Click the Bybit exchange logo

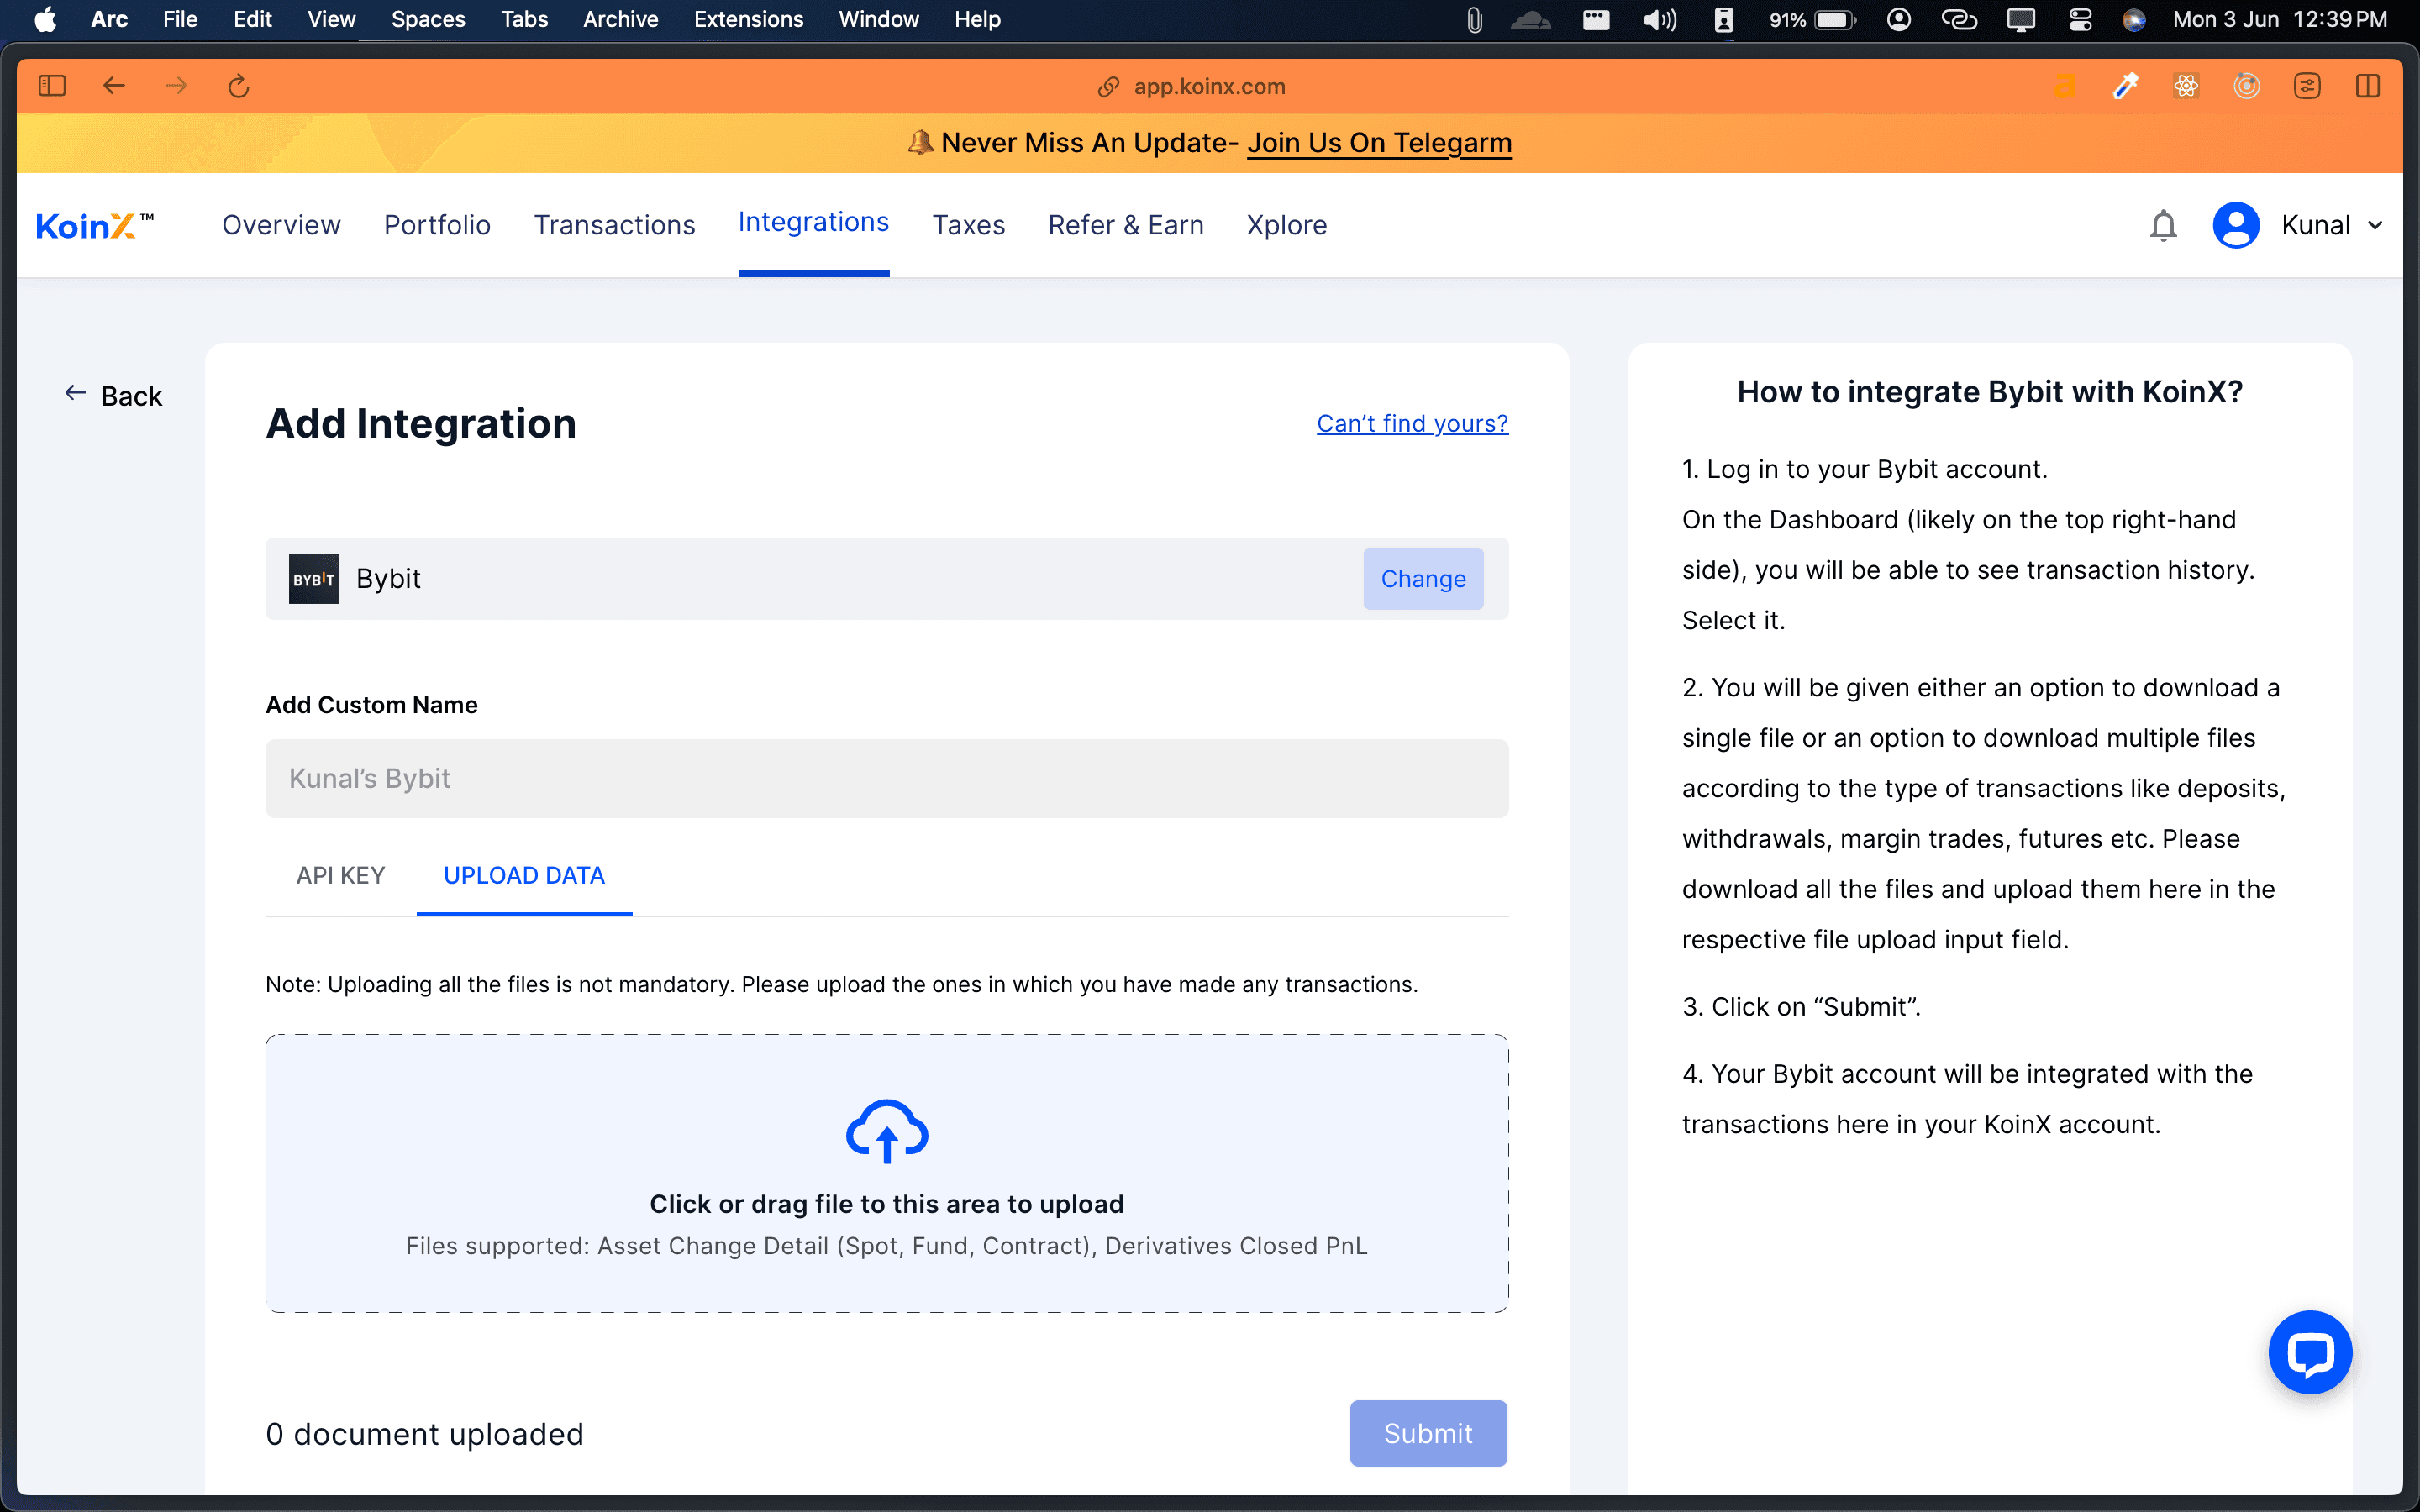(313, 578)
